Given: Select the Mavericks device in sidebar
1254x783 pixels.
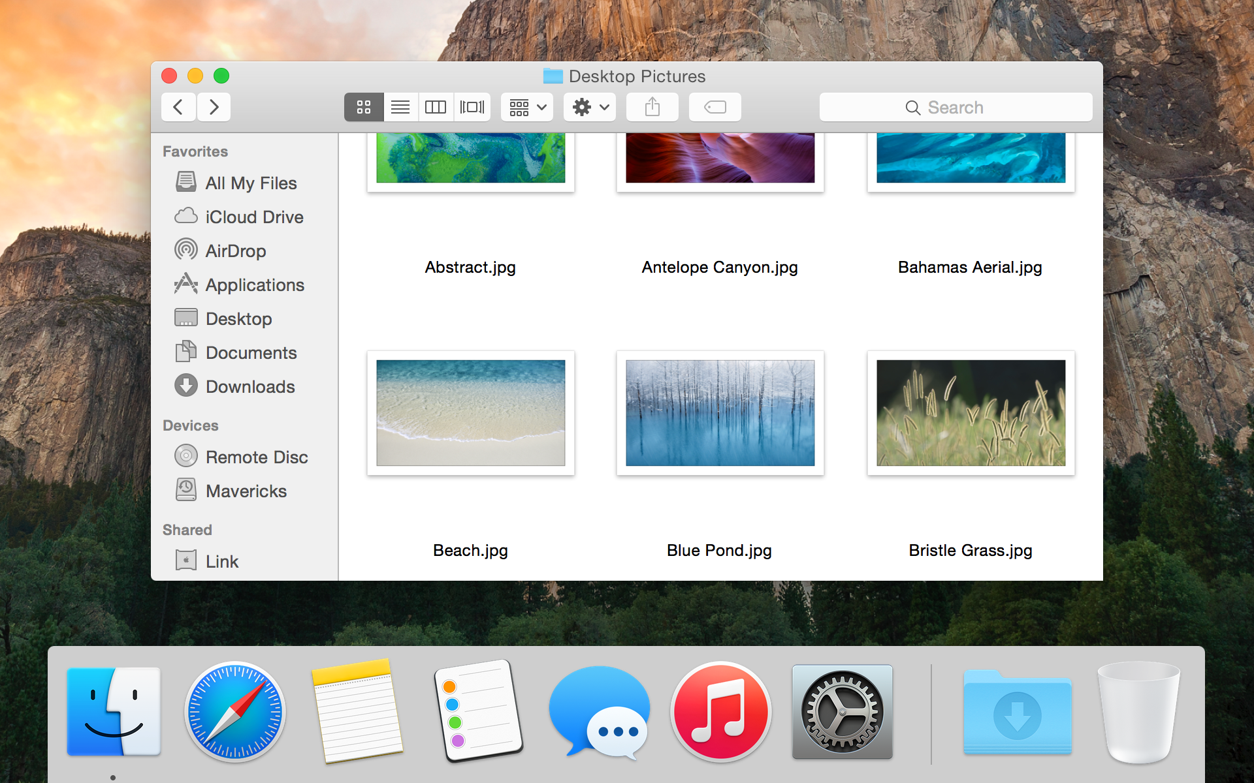Looking at the screenshot, I should tap(246, 490).
